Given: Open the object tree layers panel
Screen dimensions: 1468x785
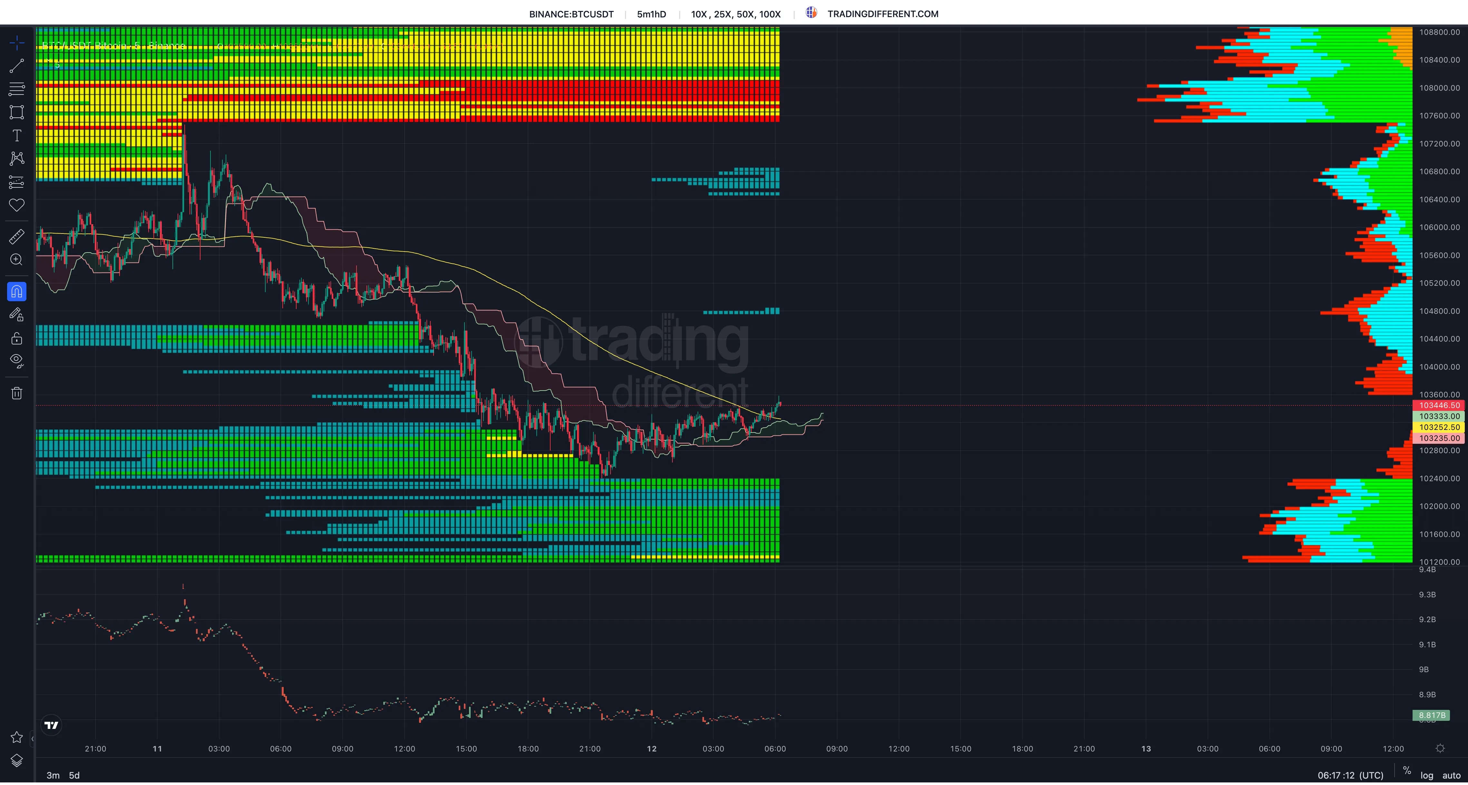Looking at the screenshot, I should (16, 760).
